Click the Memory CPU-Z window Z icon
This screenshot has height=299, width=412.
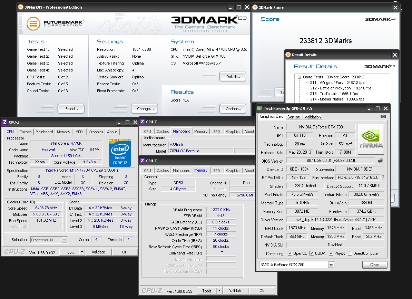142,161
